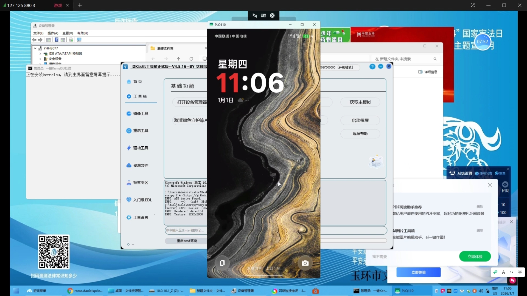Image resolution: width=527 pixels, height=296 pixels.
Task: Toggle the 护眼 eye protection button
Action: point(505,187)
